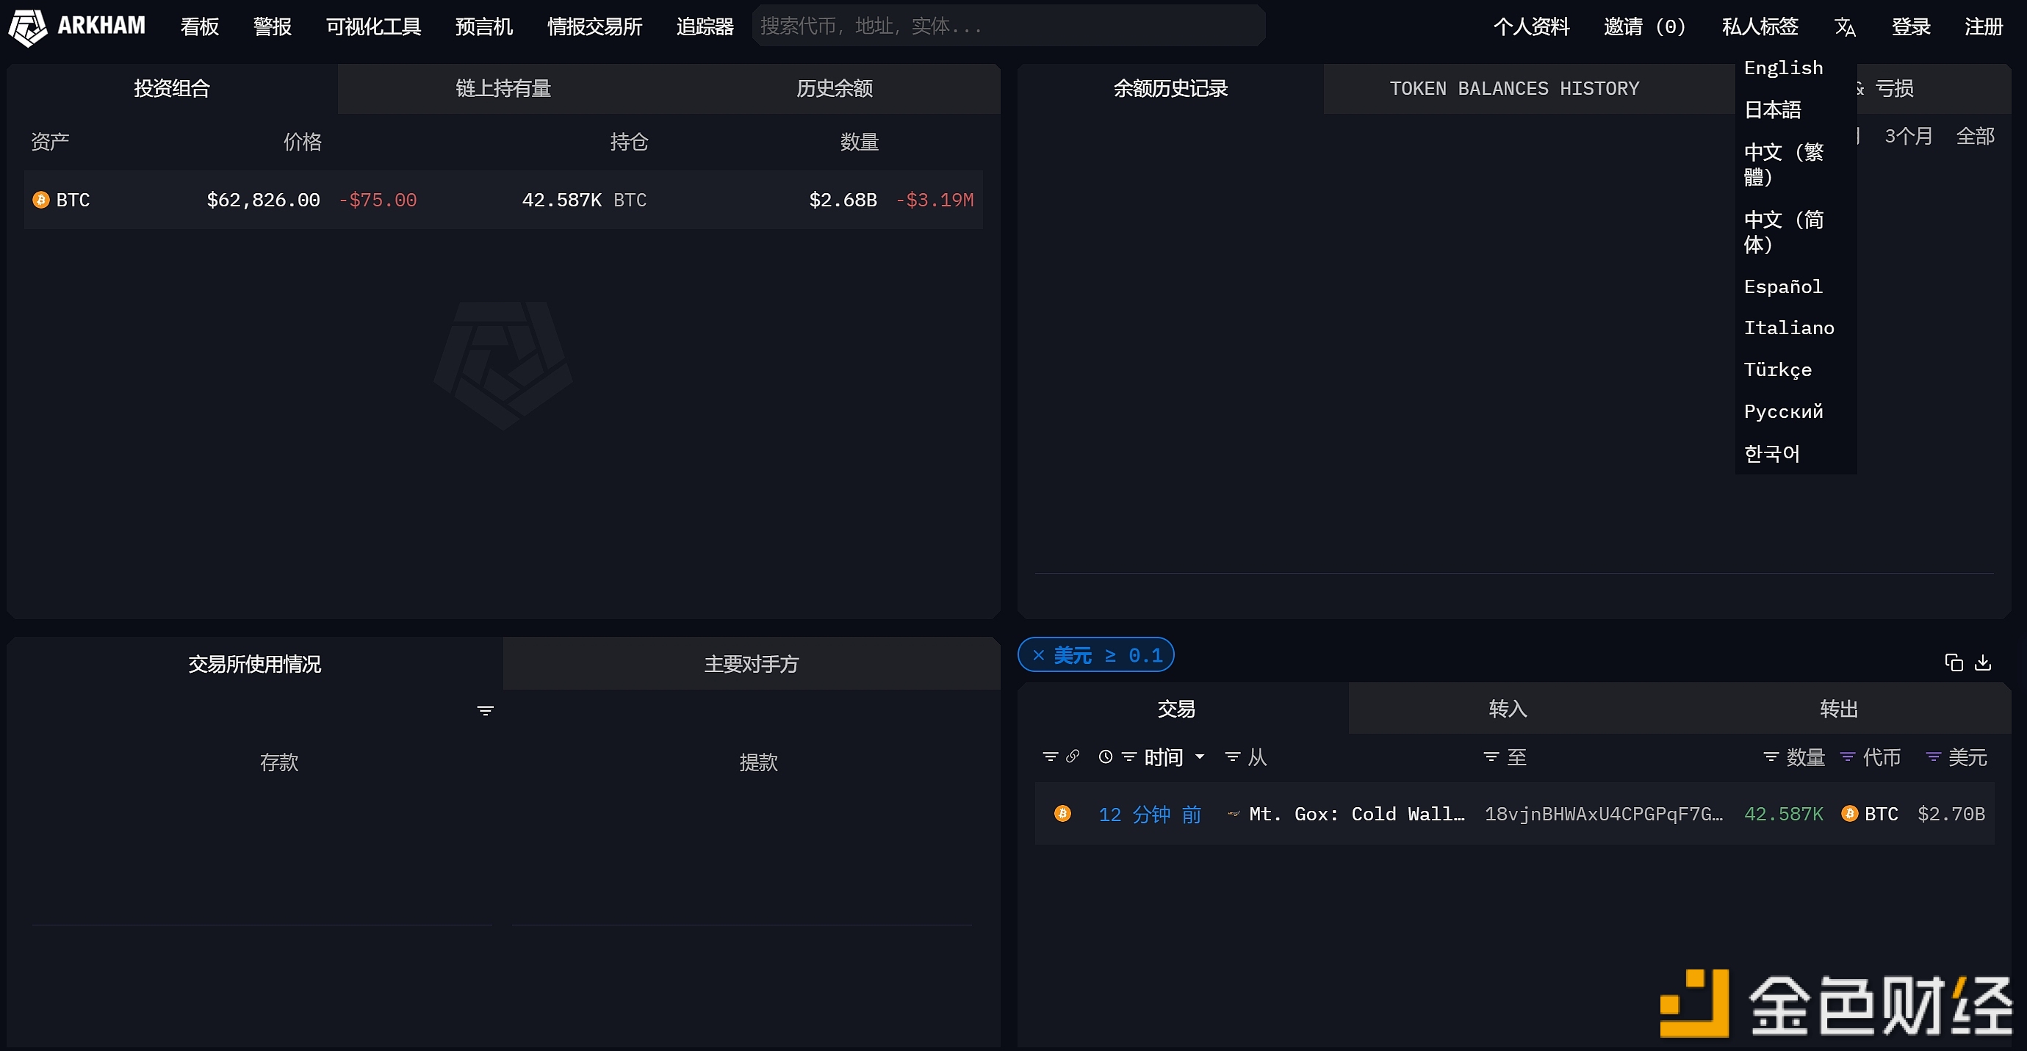Switch to 历史余额 tab
2027x1051 pixels.
click(x=835, y=88)
